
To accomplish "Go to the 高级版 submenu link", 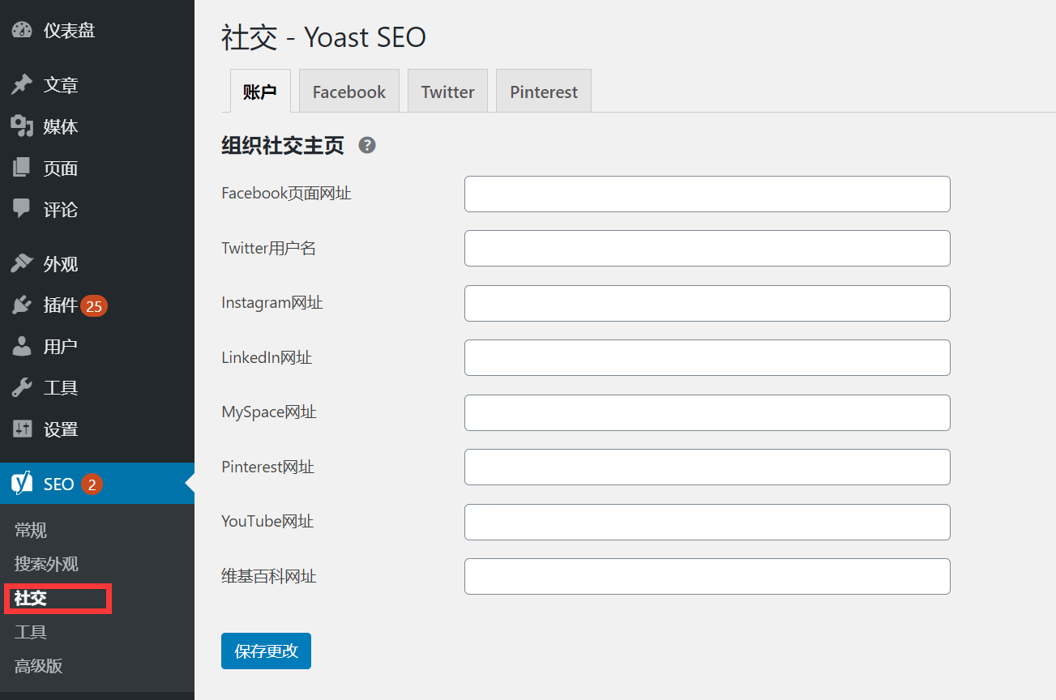I will pos(38,667).
